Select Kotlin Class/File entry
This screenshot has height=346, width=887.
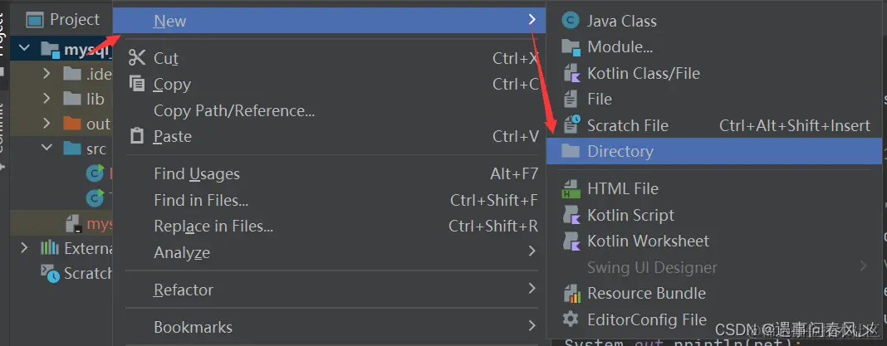(714, 74)
